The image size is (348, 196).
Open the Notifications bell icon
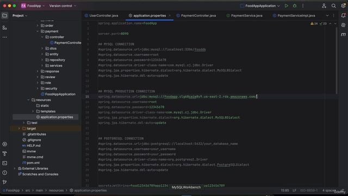click(343, 16)
